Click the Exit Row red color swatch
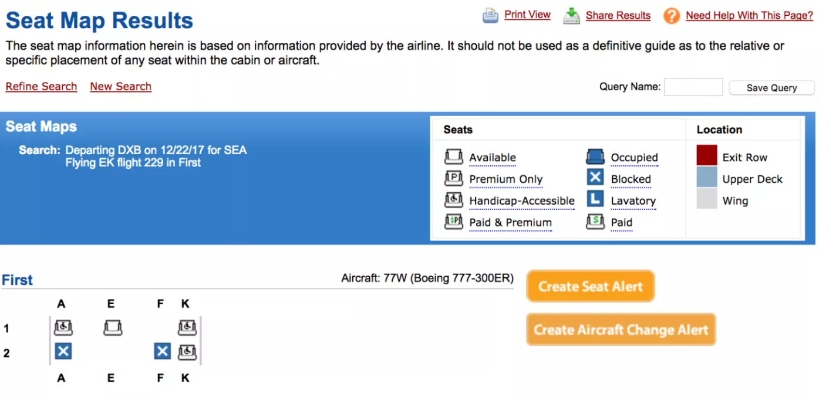Image resolution: width=836 pixels, height=415 pixels. click(x=707, y=157)
